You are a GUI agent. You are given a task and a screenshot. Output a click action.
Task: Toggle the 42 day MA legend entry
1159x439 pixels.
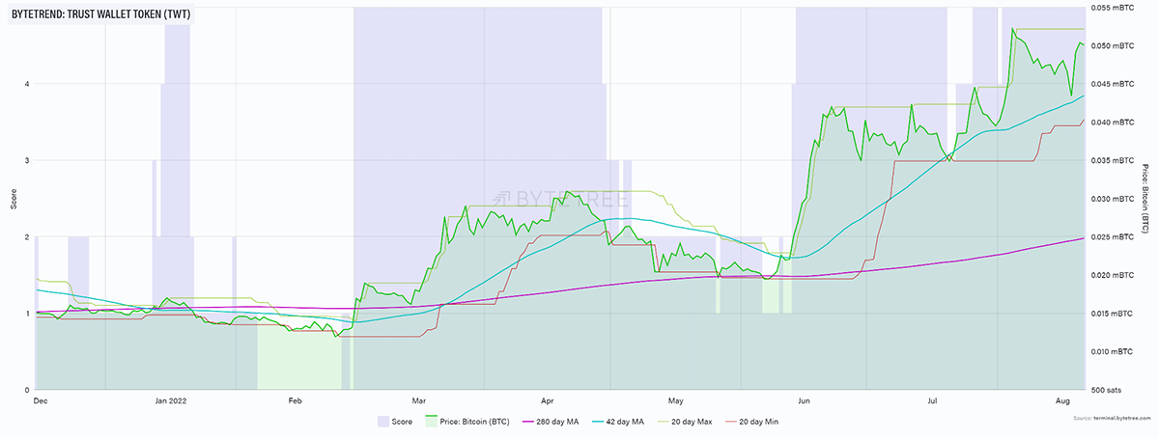click(616, 422)
